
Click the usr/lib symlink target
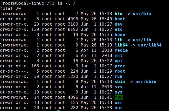(142, 40)
